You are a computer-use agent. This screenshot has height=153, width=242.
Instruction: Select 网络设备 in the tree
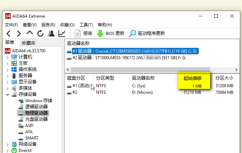28,144
